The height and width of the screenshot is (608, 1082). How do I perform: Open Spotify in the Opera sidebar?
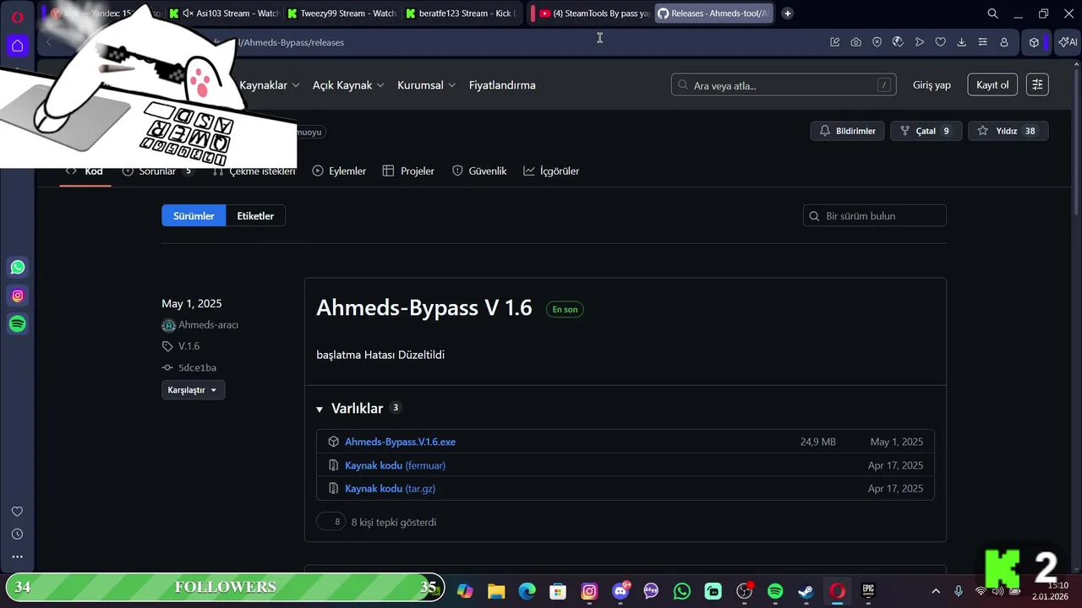[x=18, y=323]
